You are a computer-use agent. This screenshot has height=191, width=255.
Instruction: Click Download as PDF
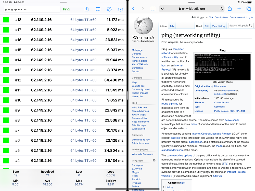point(141,140)
